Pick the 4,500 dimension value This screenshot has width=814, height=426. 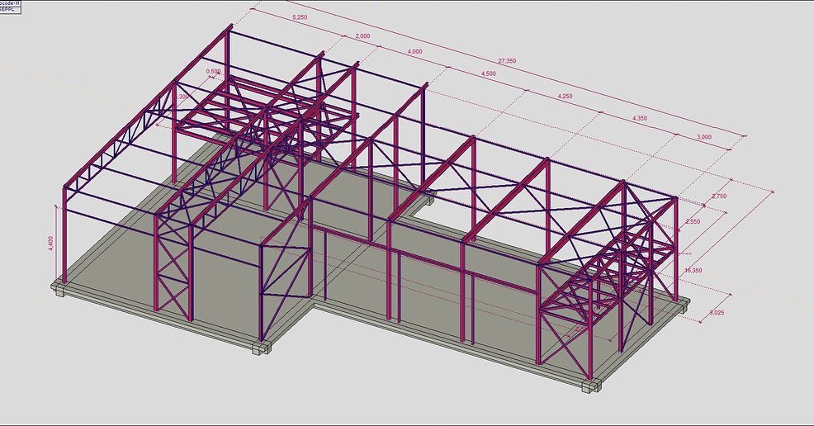point(488,74)
